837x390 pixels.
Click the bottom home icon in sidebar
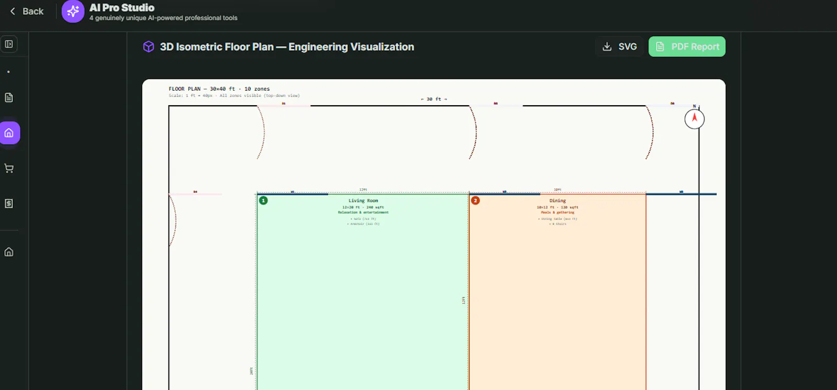pyautogui.click(x=9, y=252)
